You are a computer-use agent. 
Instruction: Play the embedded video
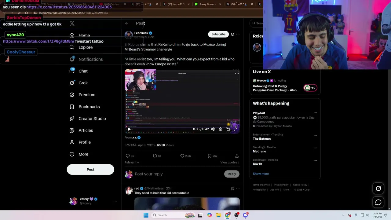tap(129, 129)
